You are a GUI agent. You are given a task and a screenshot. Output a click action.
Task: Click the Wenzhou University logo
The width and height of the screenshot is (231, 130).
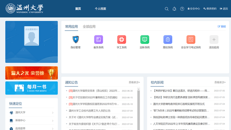coord(25,9)
